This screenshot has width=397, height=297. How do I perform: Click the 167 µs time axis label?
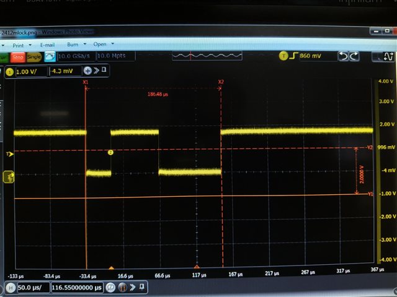236,274
